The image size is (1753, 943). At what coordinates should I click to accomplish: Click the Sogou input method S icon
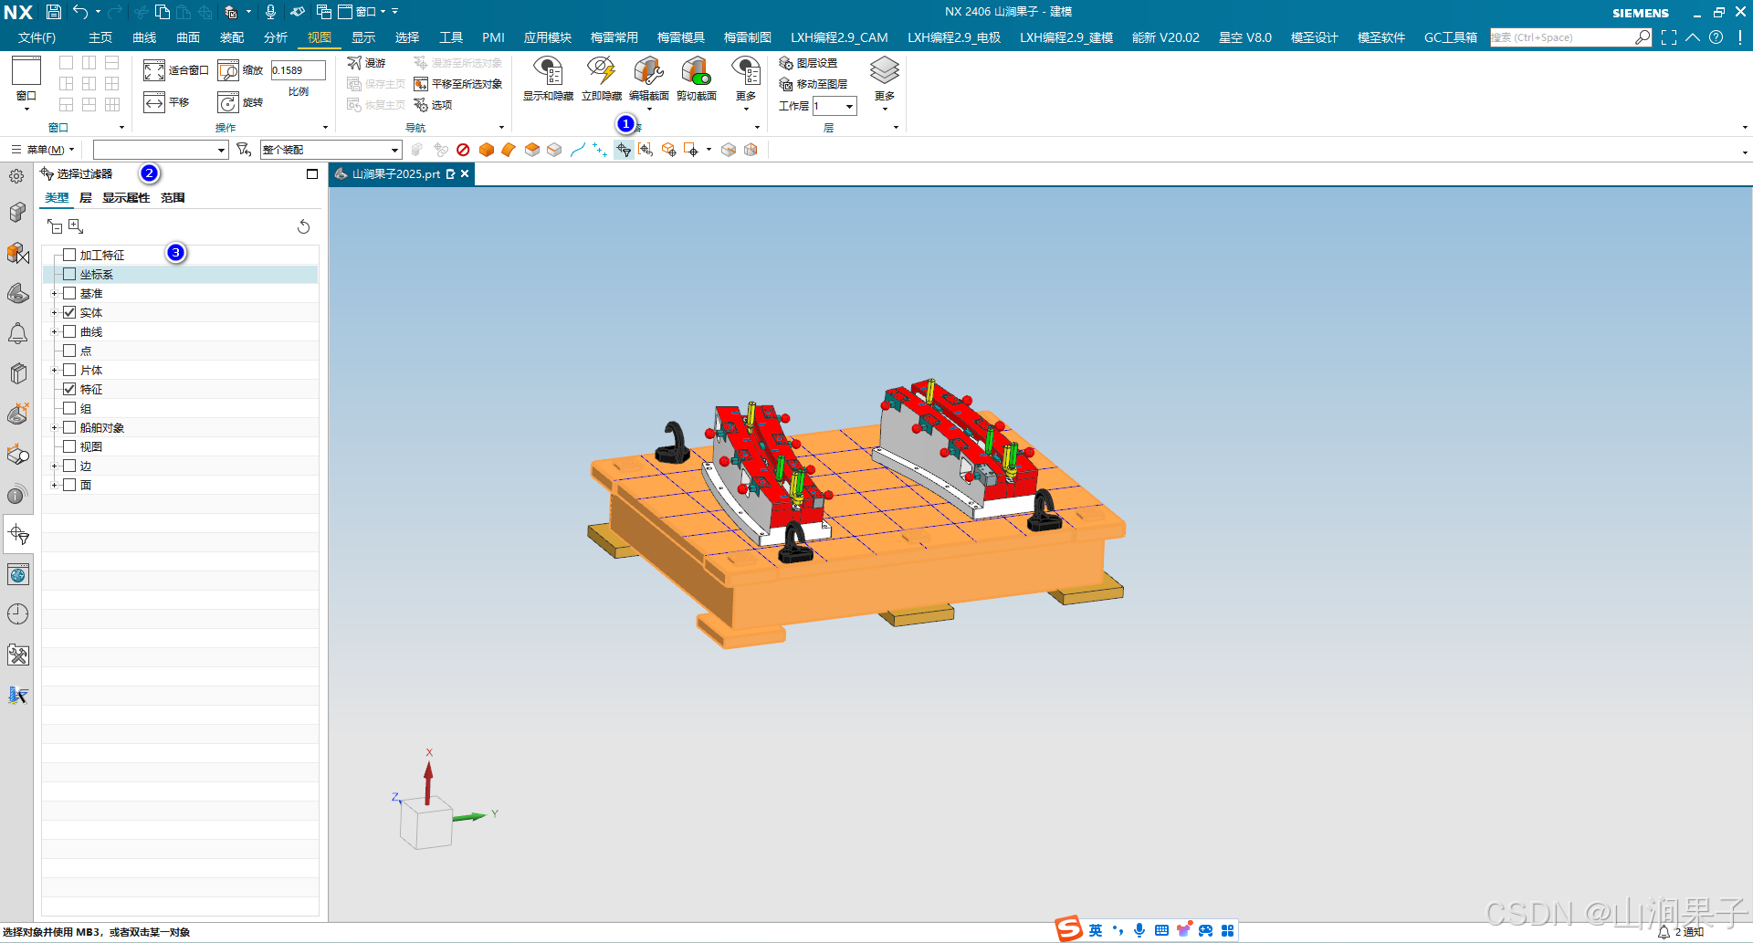click(x=1069, y=929)
